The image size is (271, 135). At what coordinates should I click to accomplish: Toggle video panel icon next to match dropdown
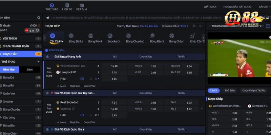coord(268,26)
